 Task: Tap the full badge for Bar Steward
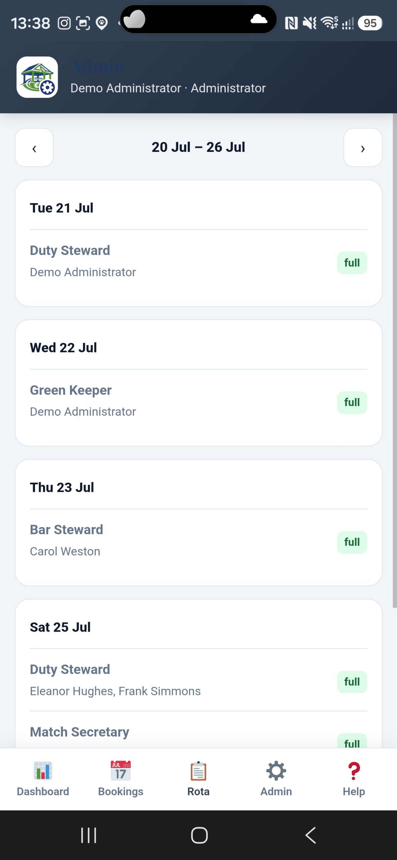pos(352,542)
